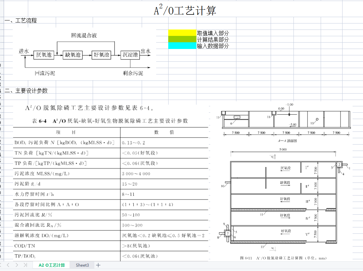
Task: Select the 图6-11 工艺计算图 figure
Action: pyautogui.click(x=284, y=181)
